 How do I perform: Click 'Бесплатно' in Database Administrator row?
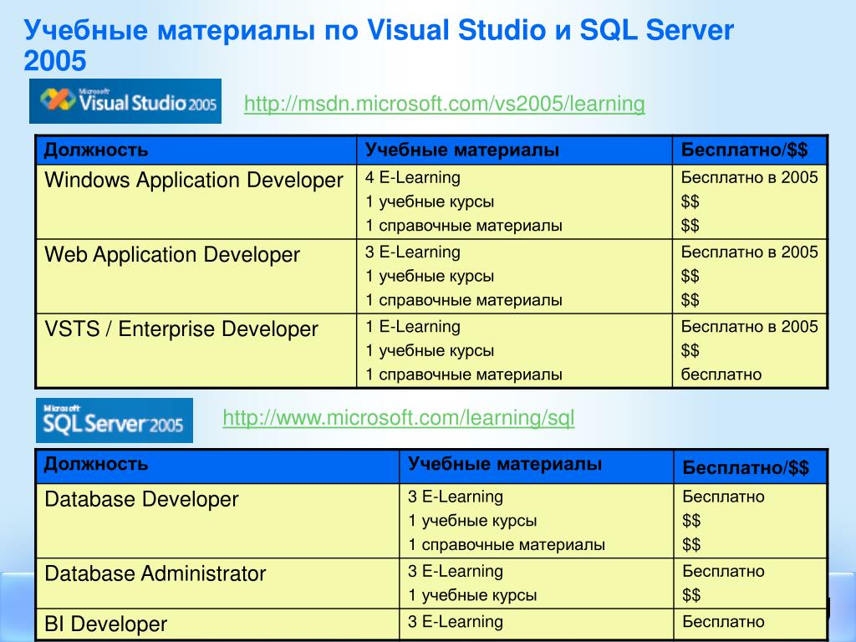pyautogui.click(x=723, y=571)
